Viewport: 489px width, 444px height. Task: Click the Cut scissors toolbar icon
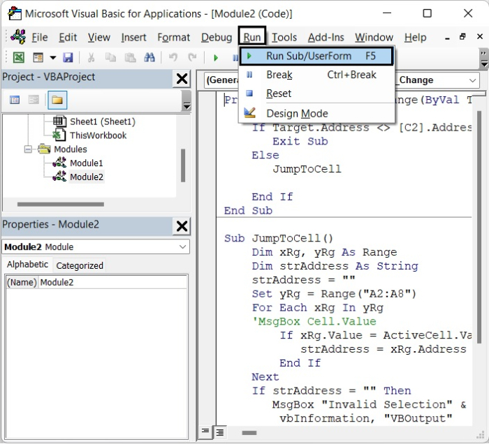click(x=90, y=57)
